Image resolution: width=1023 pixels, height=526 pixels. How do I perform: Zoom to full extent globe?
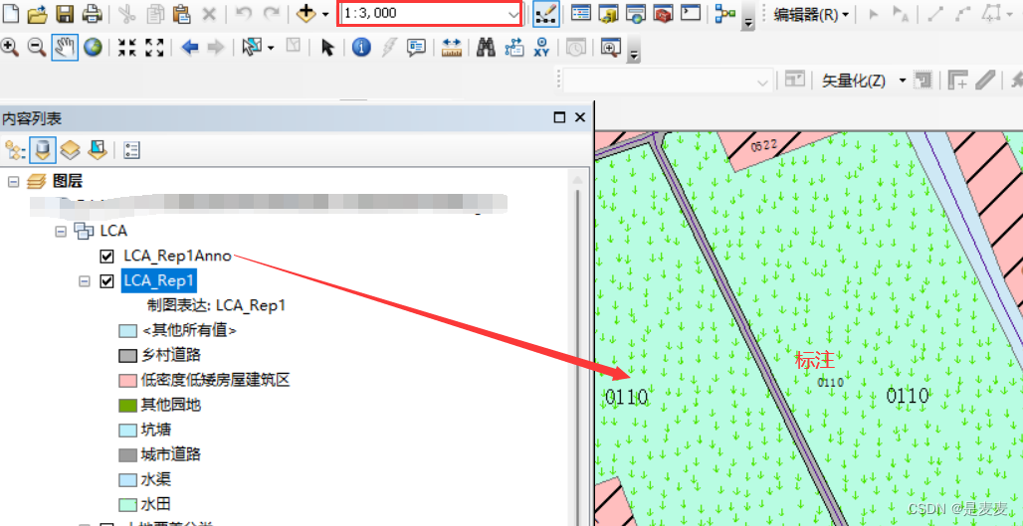tap(93, 47)
